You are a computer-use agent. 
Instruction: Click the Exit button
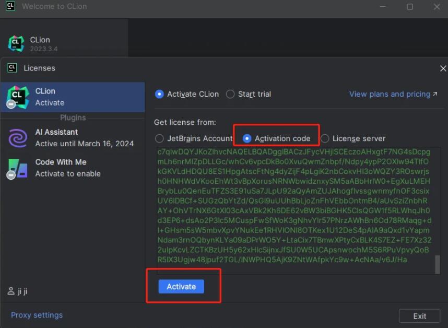click(x=419, y=316)
